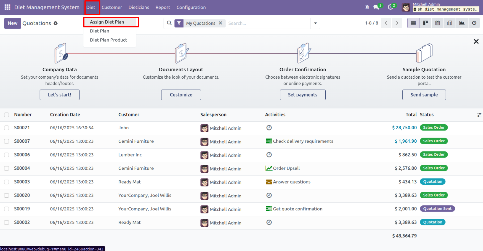Click the Diet menu in navbar

point(91,7)
